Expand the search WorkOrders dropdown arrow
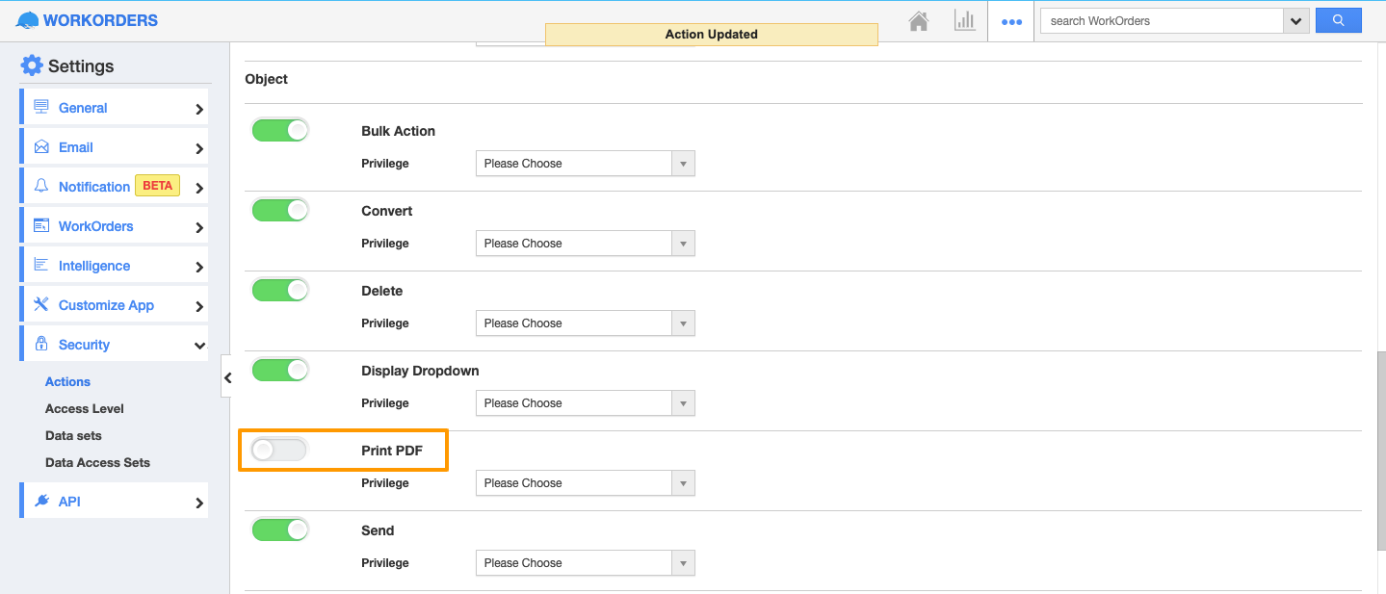The width and height of the screenshot is (1386, 594). (x=1295, y=21)
